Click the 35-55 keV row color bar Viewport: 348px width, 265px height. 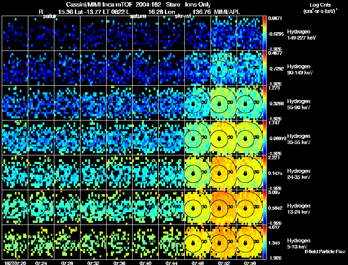[x=264, y=138]
